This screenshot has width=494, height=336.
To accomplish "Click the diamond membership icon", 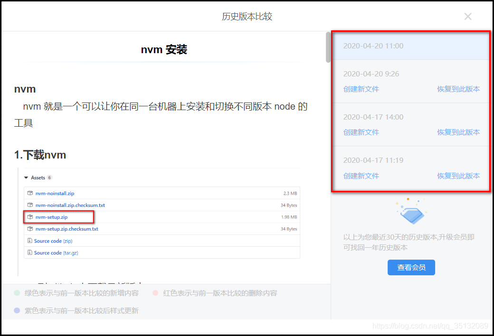I will pyautogui.click(x=412, y=215).
